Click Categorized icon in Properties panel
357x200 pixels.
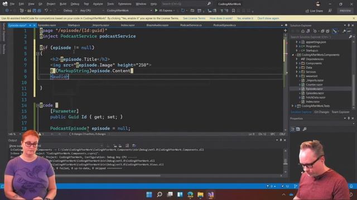tap(293, 129)
